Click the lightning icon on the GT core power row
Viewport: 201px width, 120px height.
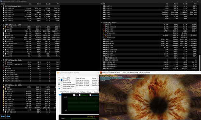click(4, 95)
